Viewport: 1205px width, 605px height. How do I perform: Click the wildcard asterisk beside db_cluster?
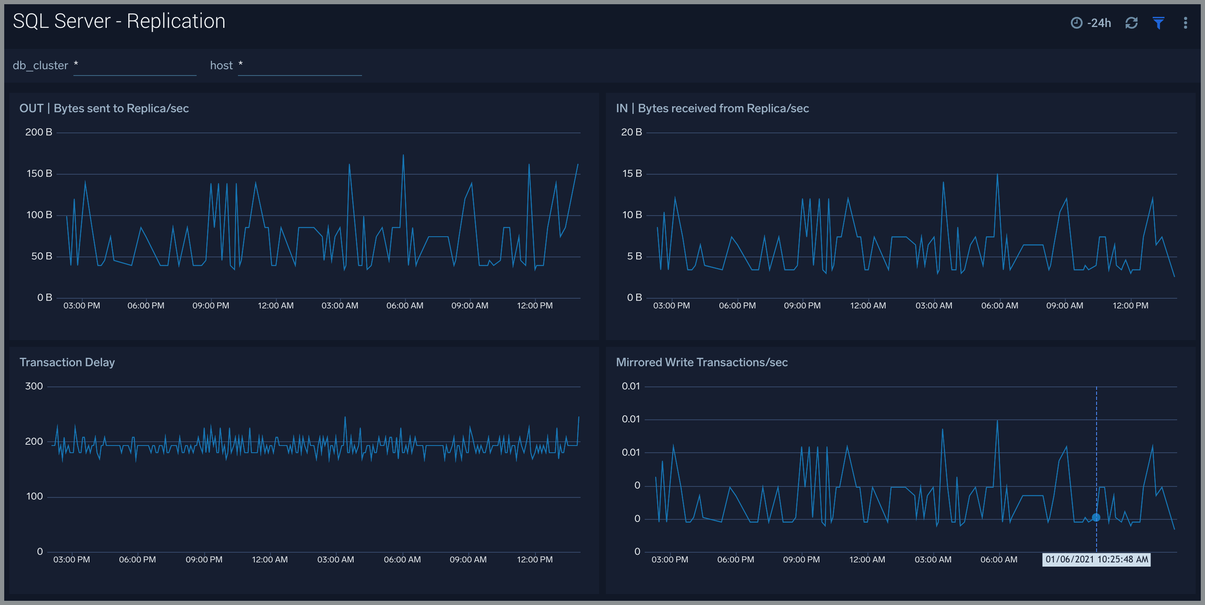(x=76, y=65)
